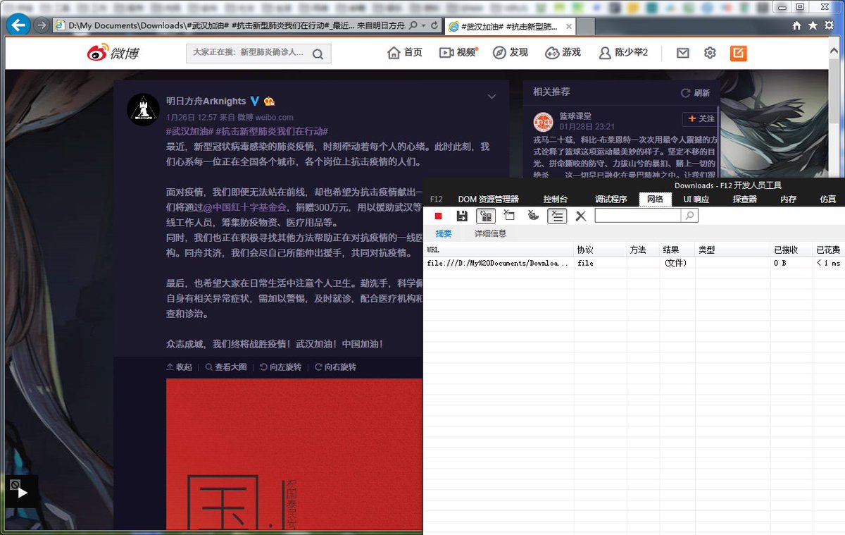Click the address bar search magnifier
Image resolution: width=845 pixels, height=535 pixels.
click(413, 25)
